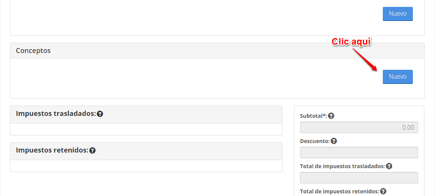The height and width of the screenshot is (196, 435).
Task: Select the Impuestos retenidos panel header text
Action: [52, 150]
